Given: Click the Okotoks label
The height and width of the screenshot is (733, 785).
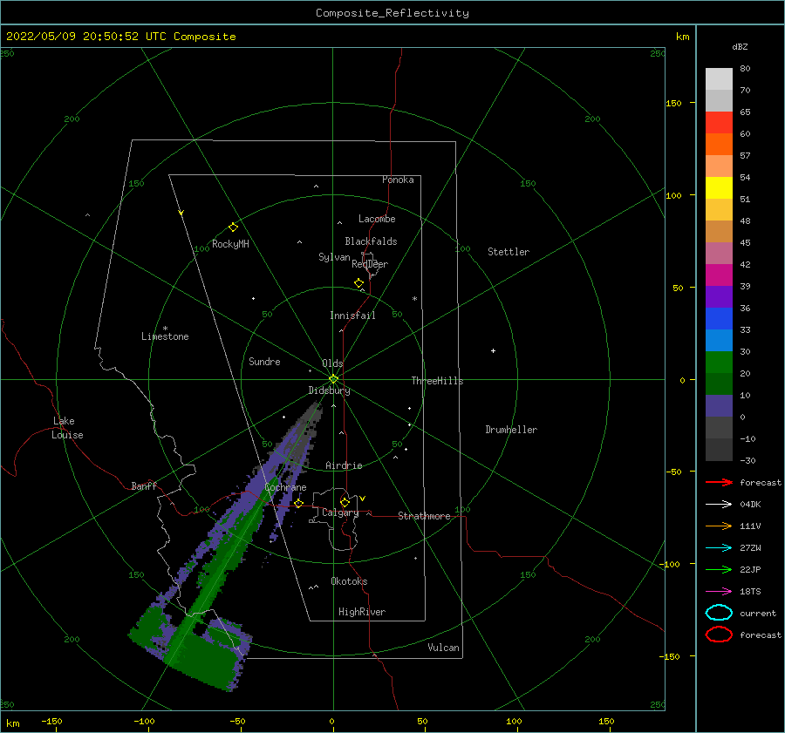Looking at the screenshot, I should click(x=349, y=581).
